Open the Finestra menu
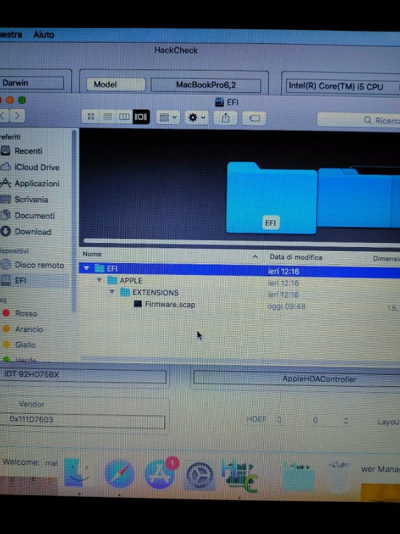The height and width of the screenshot is (534, 400). click(11, 35)
